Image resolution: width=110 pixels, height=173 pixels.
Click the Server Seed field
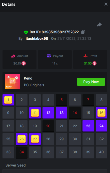tap(55, 171)
